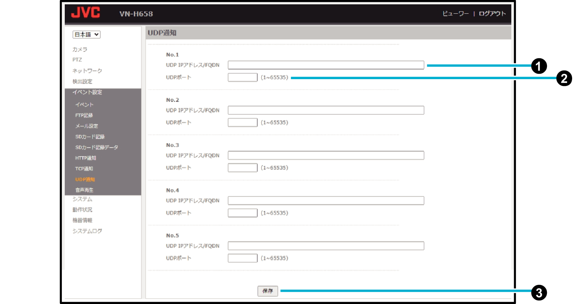Go to 検出設定 menu
Image resolution: width=575 pixels, height=304 pixels.
click(82, 81)
